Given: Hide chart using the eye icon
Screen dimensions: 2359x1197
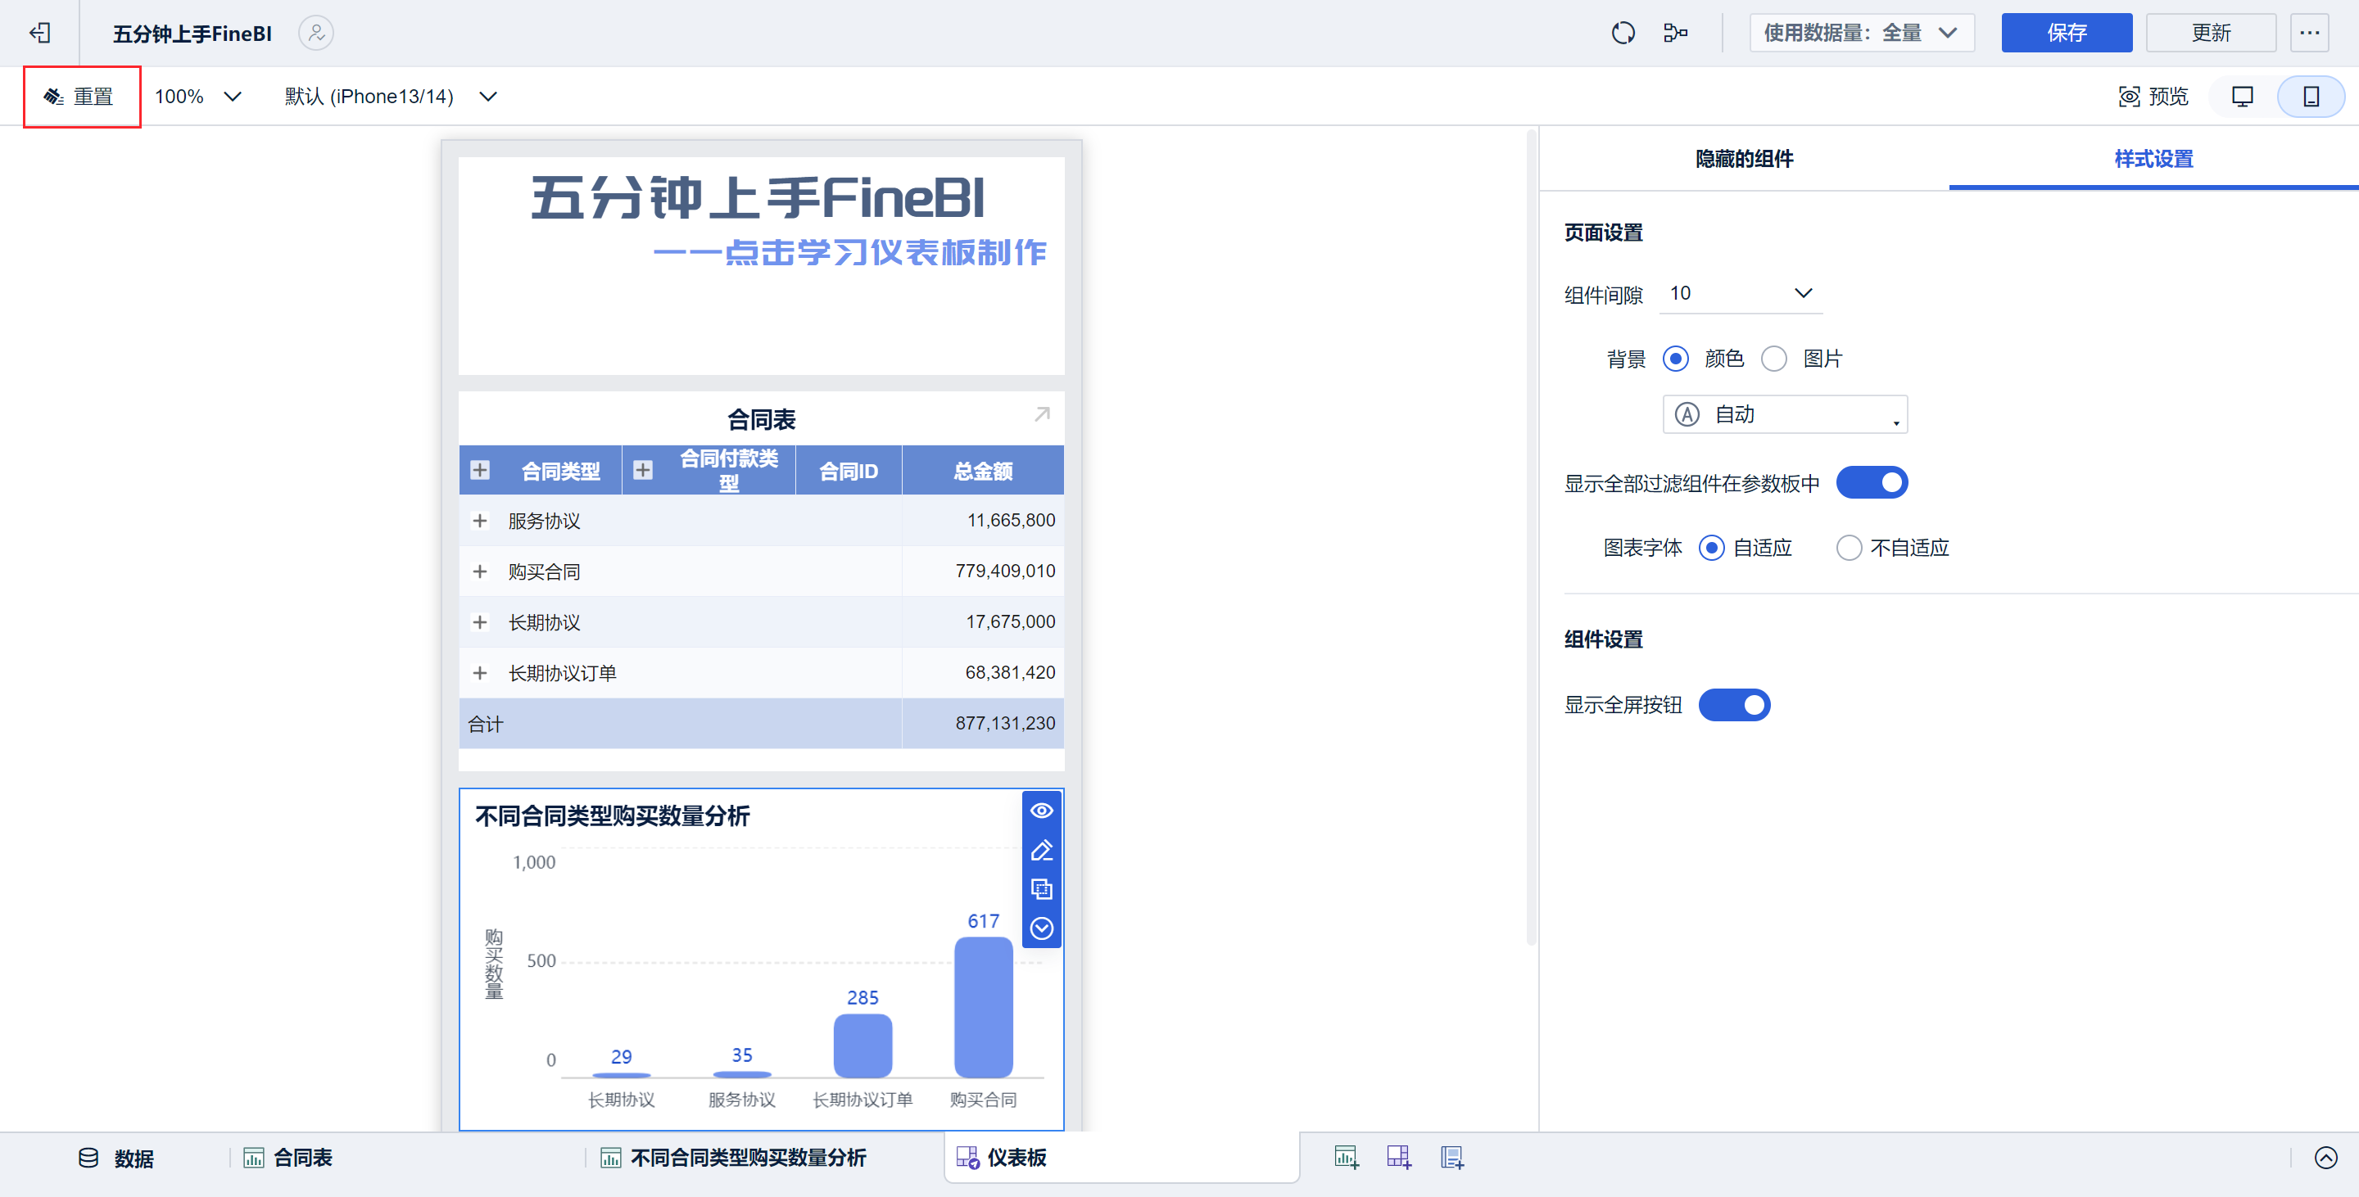Looking at the screenshot, I should pos(1041,811).
